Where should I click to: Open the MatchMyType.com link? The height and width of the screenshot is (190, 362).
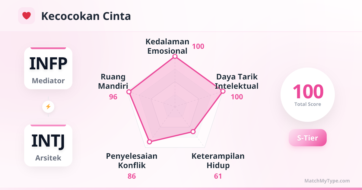coord(327,181)
